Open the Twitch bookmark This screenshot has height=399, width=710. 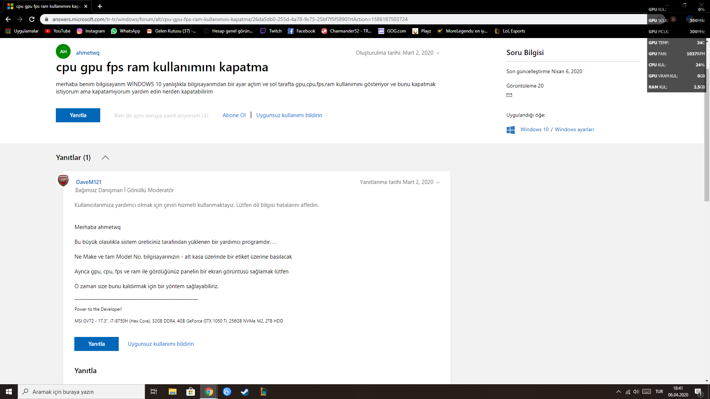[271, 31]
